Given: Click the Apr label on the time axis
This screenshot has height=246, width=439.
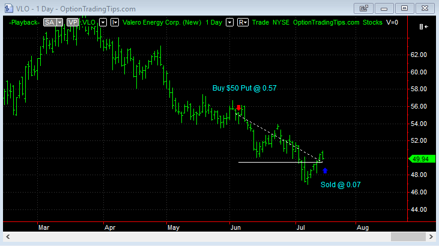Looking at the screenshot, I should 110,227.
